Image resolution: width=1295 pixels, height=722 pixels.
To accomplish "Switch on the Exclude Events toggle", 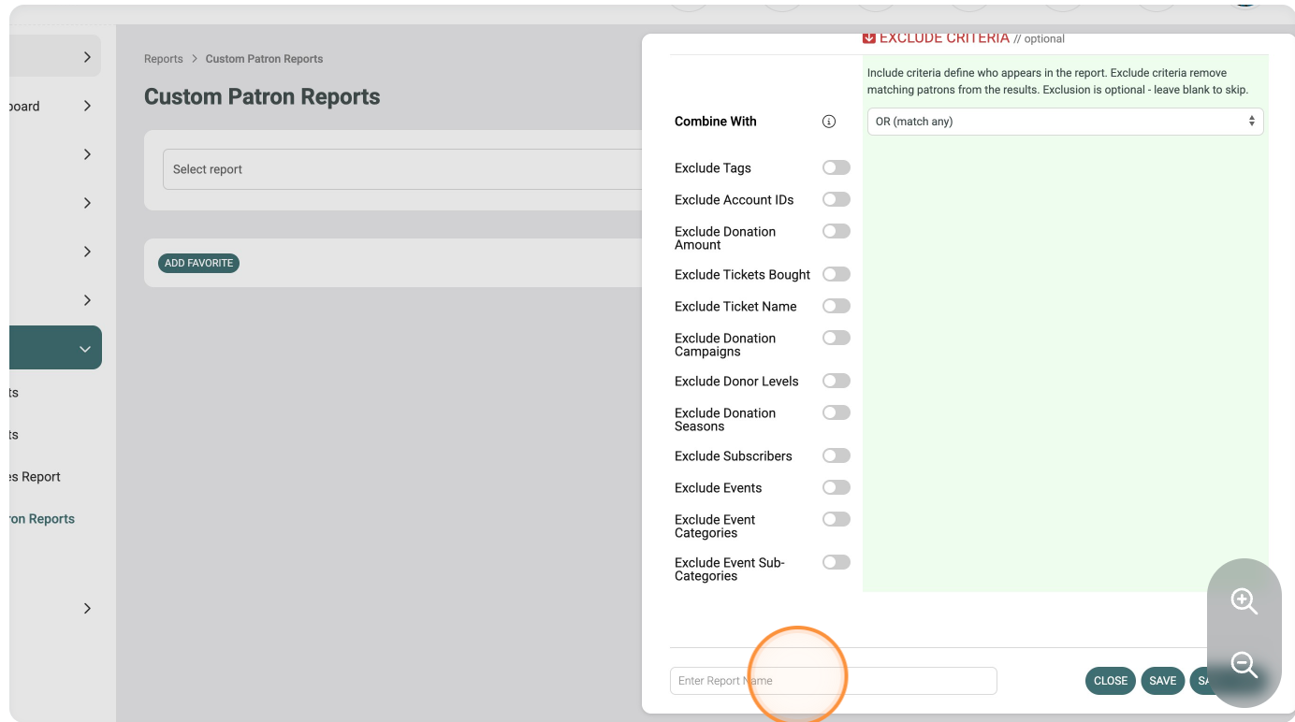I will click(837, 488).
